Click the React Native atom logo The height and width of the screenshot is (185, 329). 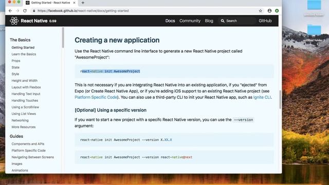(x=14, y=21)
